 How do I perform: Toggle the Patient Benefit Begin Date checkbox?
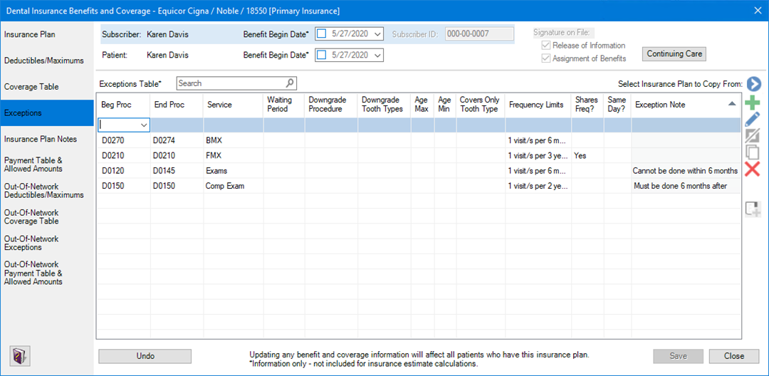322,55
